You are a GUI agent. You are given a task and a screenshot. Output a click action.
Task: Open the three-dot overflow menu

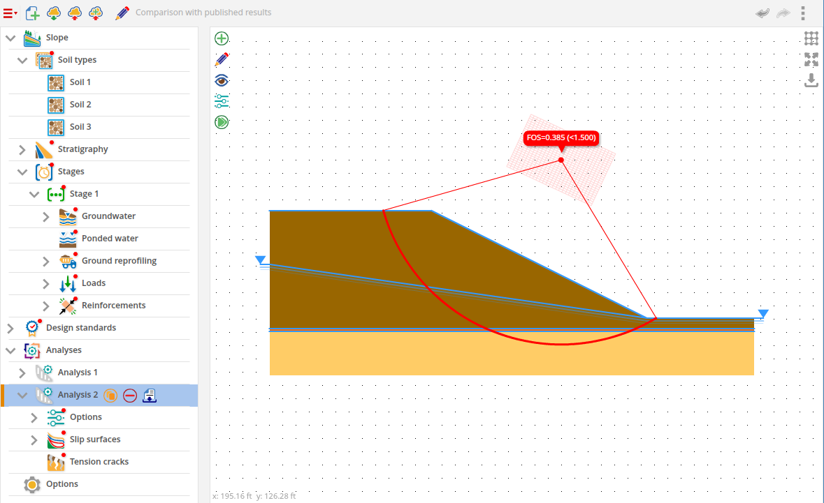pos(803,13)
